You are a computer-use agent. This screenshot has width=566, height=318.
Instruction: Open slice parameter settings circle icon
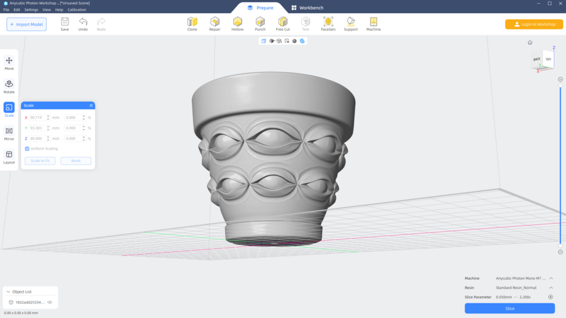point(551,297)
